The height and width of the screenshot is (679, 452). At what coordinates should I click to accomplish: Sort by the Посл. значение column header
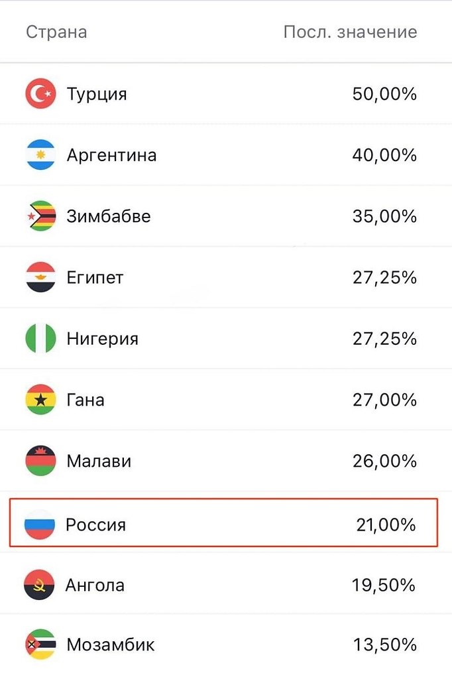(350, 32)
